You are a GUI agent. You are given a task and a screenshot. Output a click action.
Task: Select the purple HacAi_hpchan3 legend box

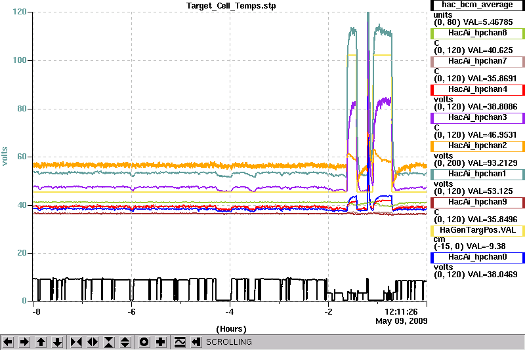click(478, 118)
